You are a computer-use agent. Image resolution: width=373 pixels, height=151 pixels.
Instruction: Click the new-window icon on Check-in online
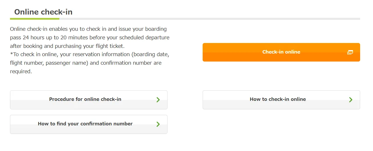[x=350, y=52]
